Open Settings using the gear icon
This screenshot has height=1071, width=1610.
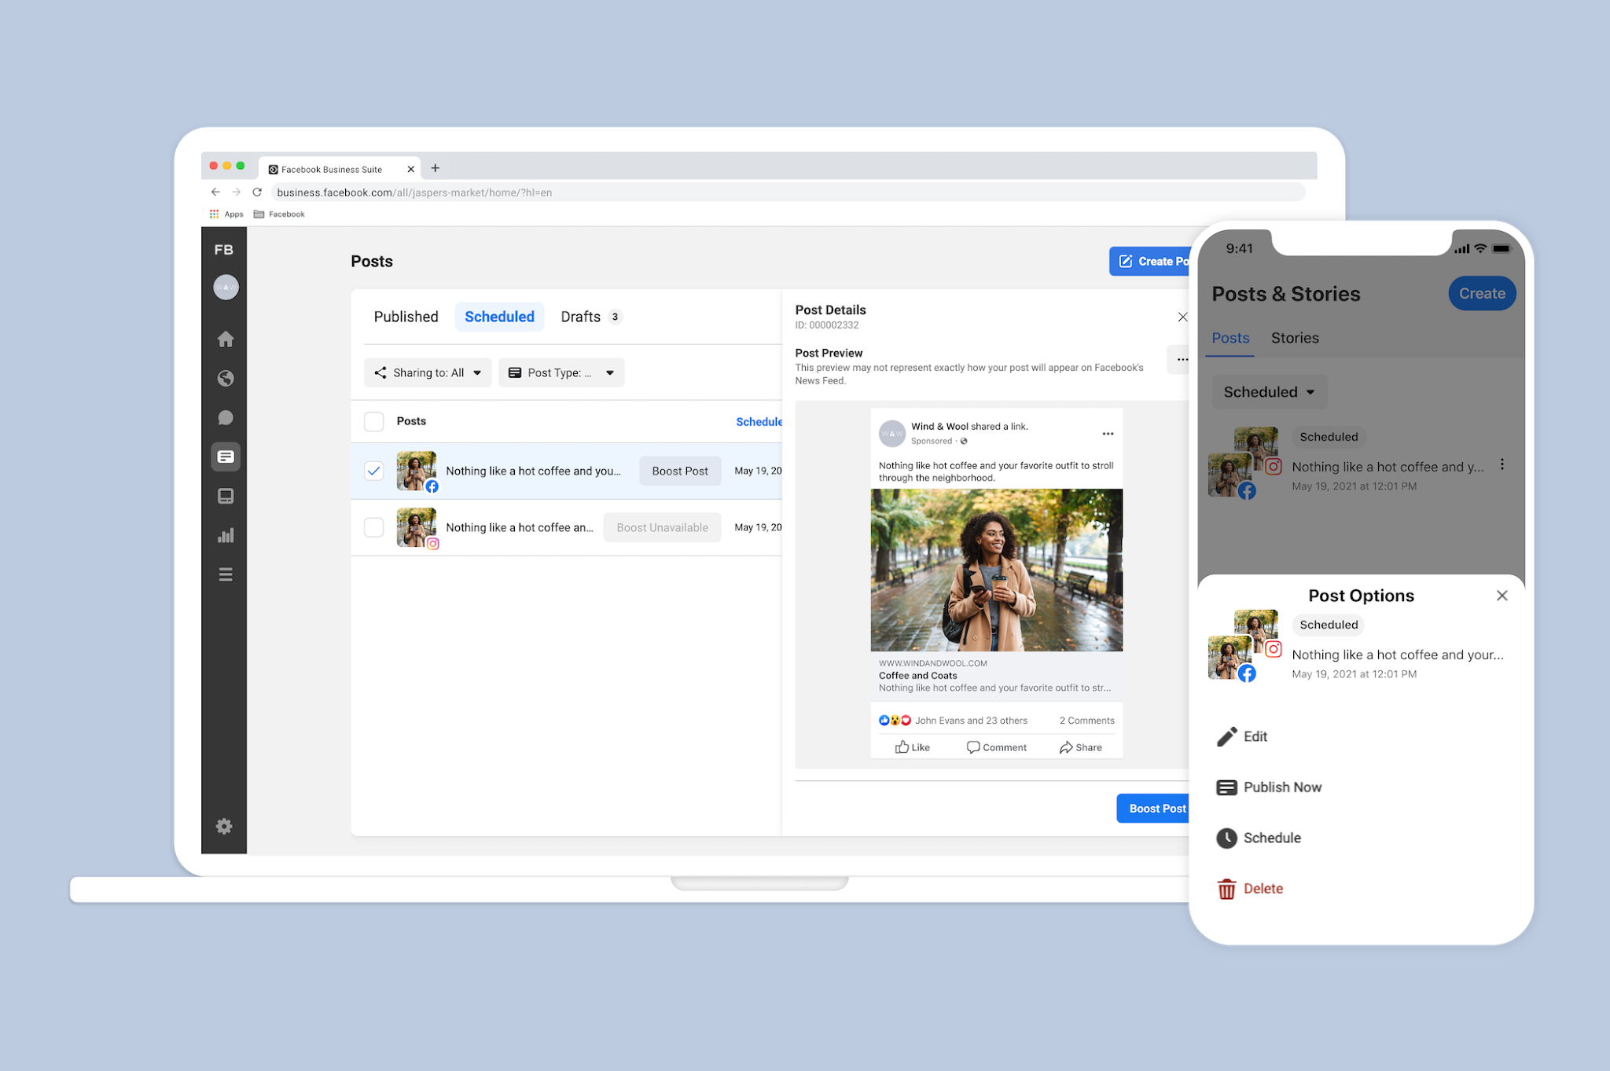[x=224, y=826]
